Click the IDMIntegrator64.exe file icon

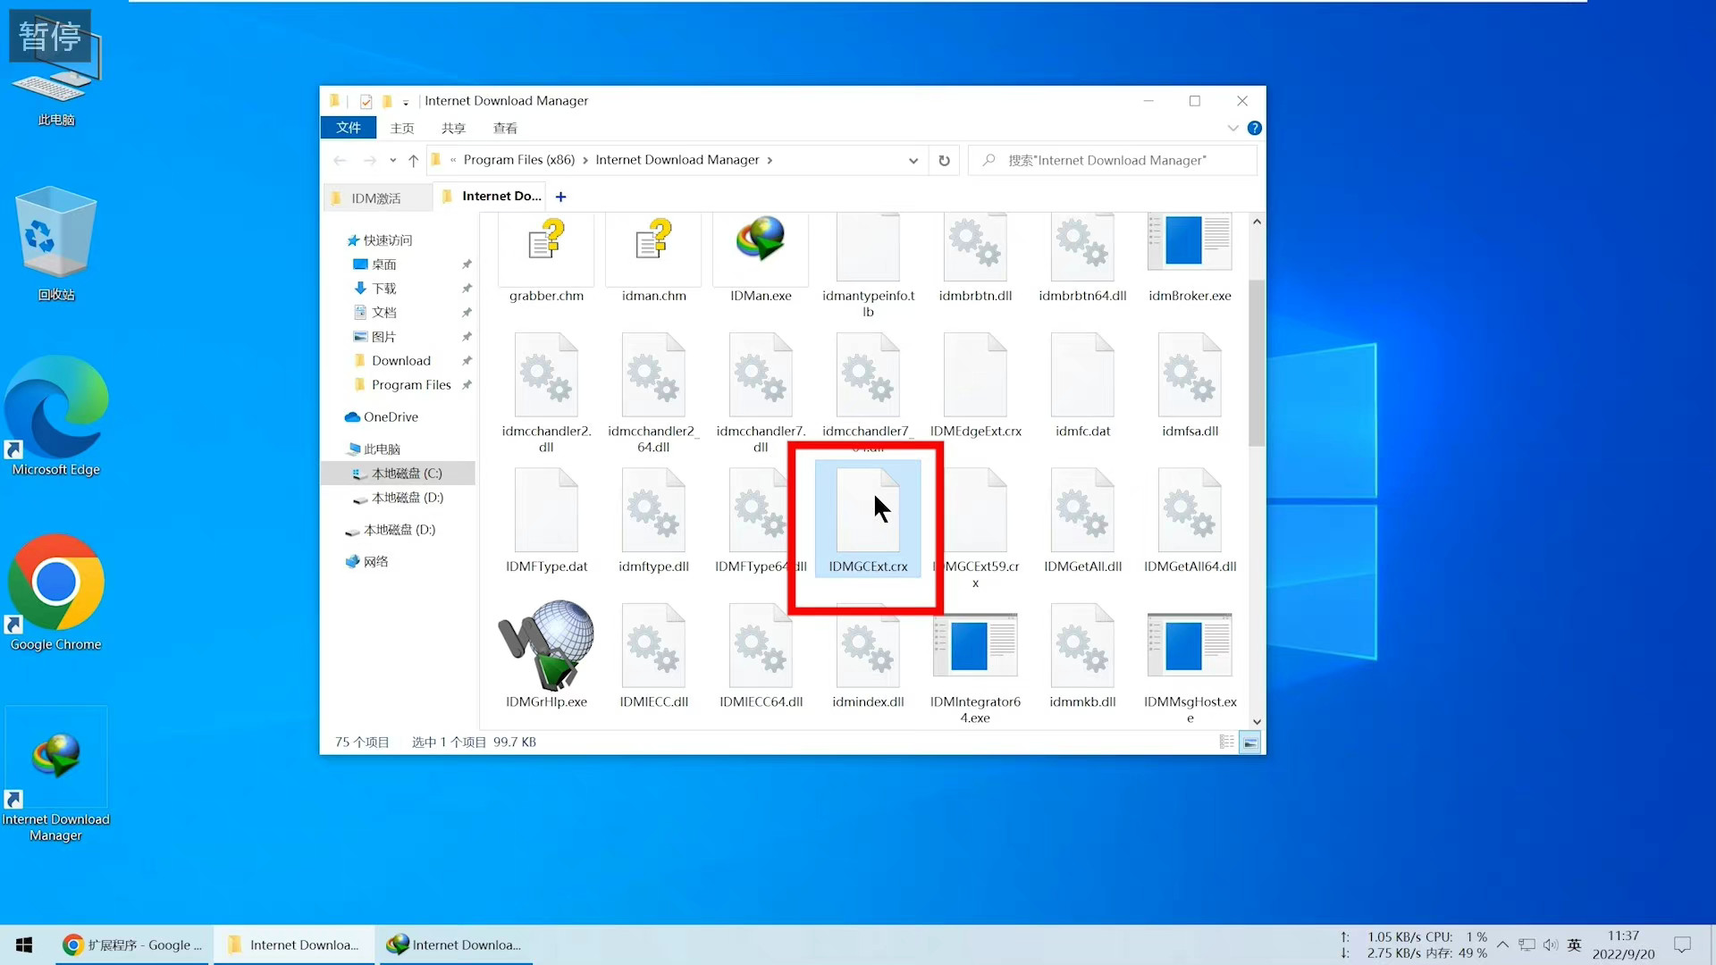click(x=975, y=645)
